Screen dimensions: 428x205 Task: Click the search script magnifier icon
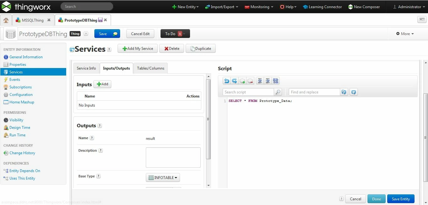[278, 92]
